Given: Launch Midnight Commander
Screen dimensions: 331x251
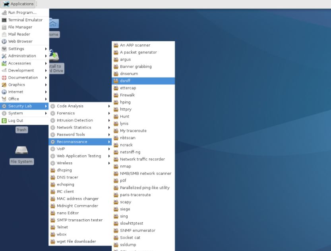Looking at the screenshot, I should coord(80,206).
